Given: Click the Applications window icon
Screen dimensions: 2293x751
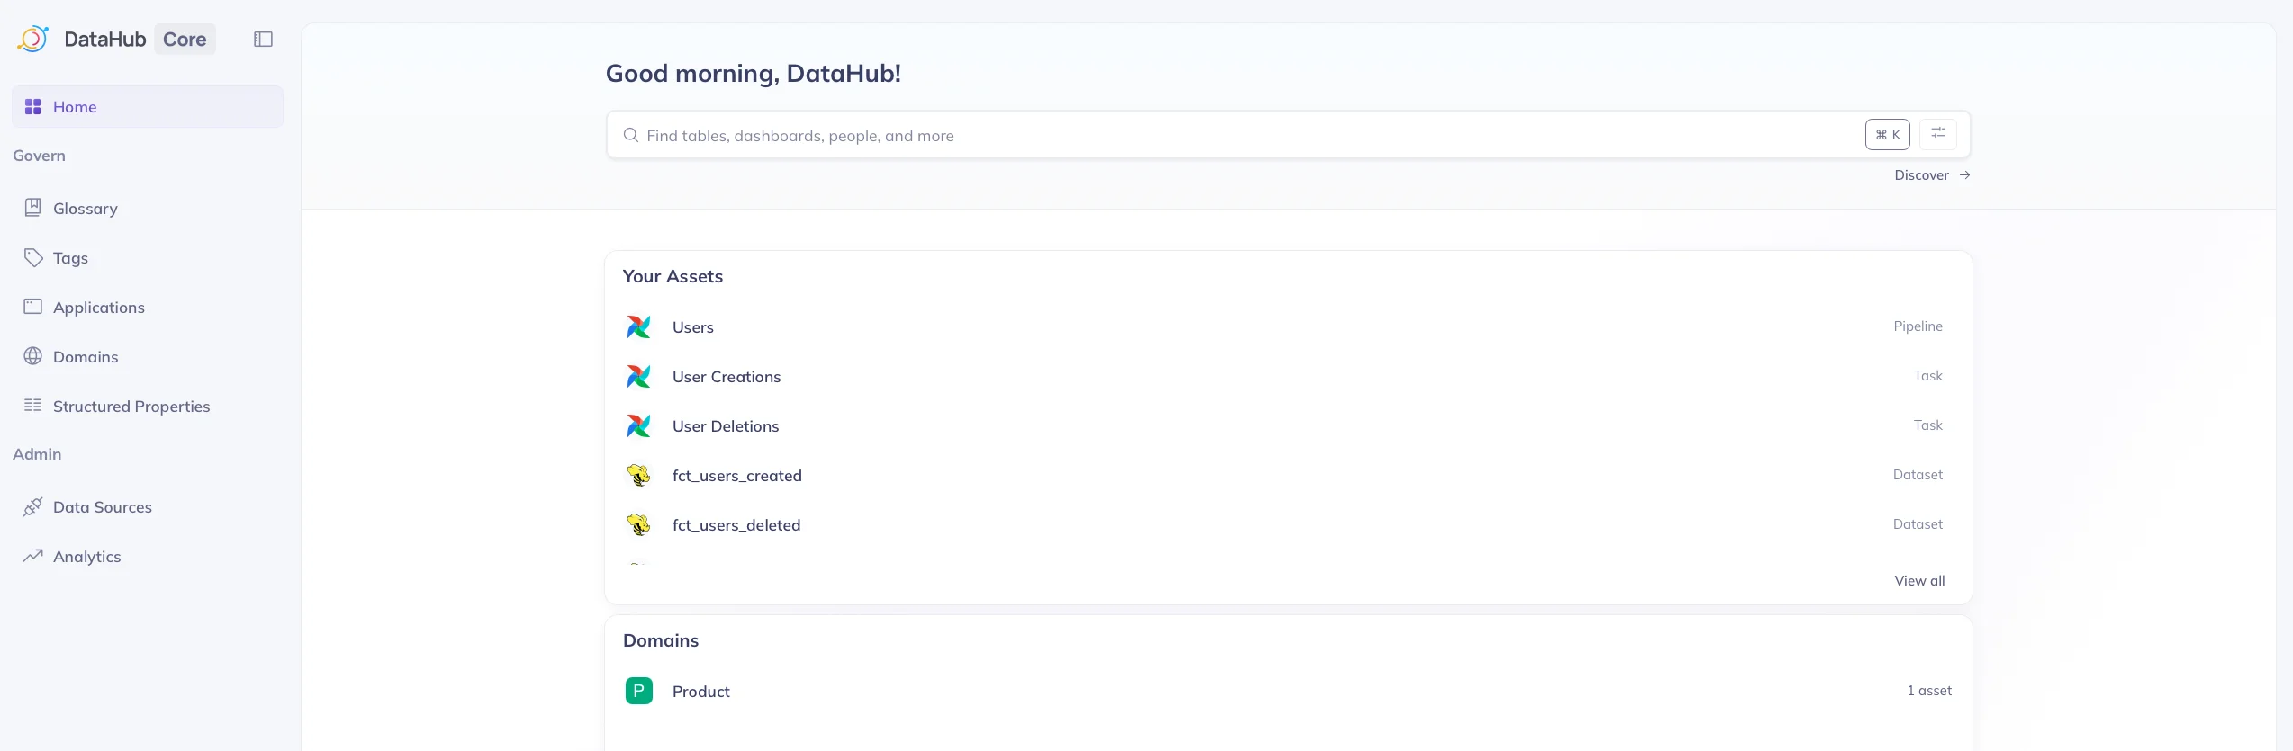Looking at the screenshot, I should [33, 307].
